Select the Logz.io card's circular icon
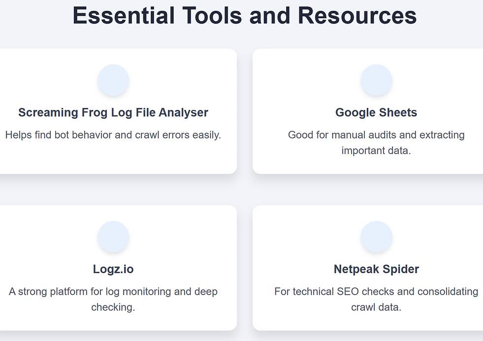 pyautogui.click(x=113, y=237)
